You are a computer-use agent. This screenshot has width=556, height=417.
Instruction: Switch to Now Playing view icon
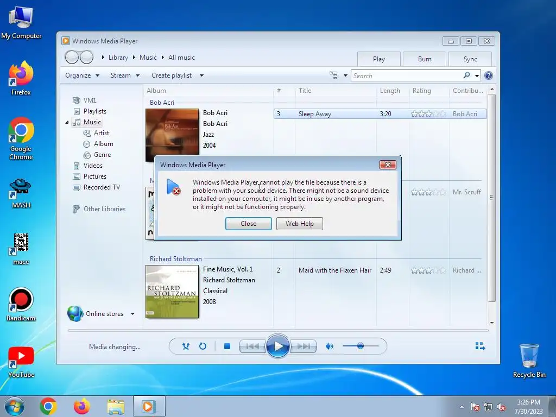[480, 346]
